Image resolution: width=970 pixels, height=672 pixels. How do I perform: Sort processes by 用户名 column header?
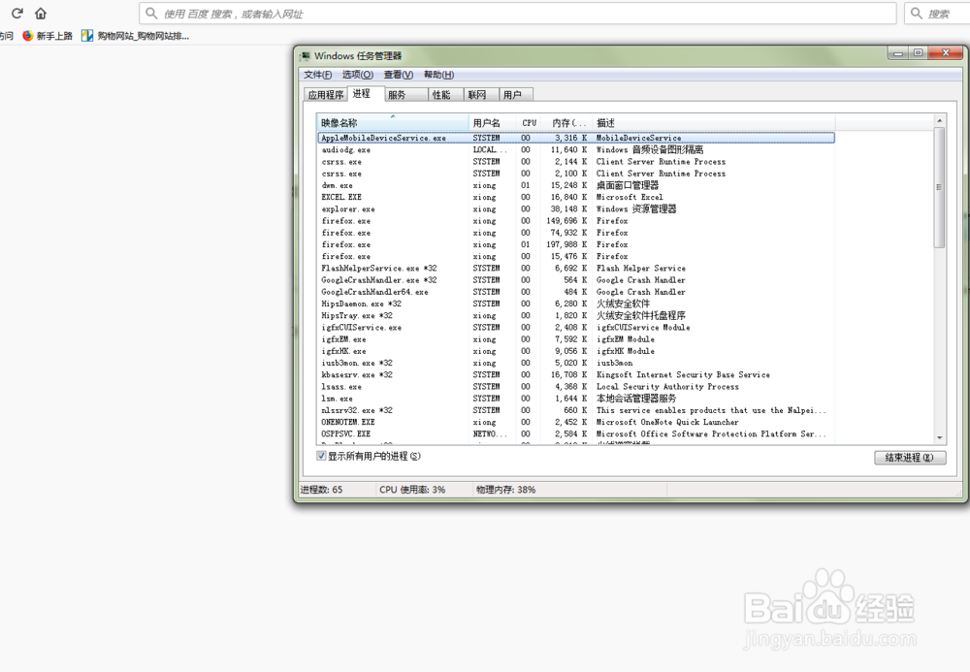pos(493,122)
